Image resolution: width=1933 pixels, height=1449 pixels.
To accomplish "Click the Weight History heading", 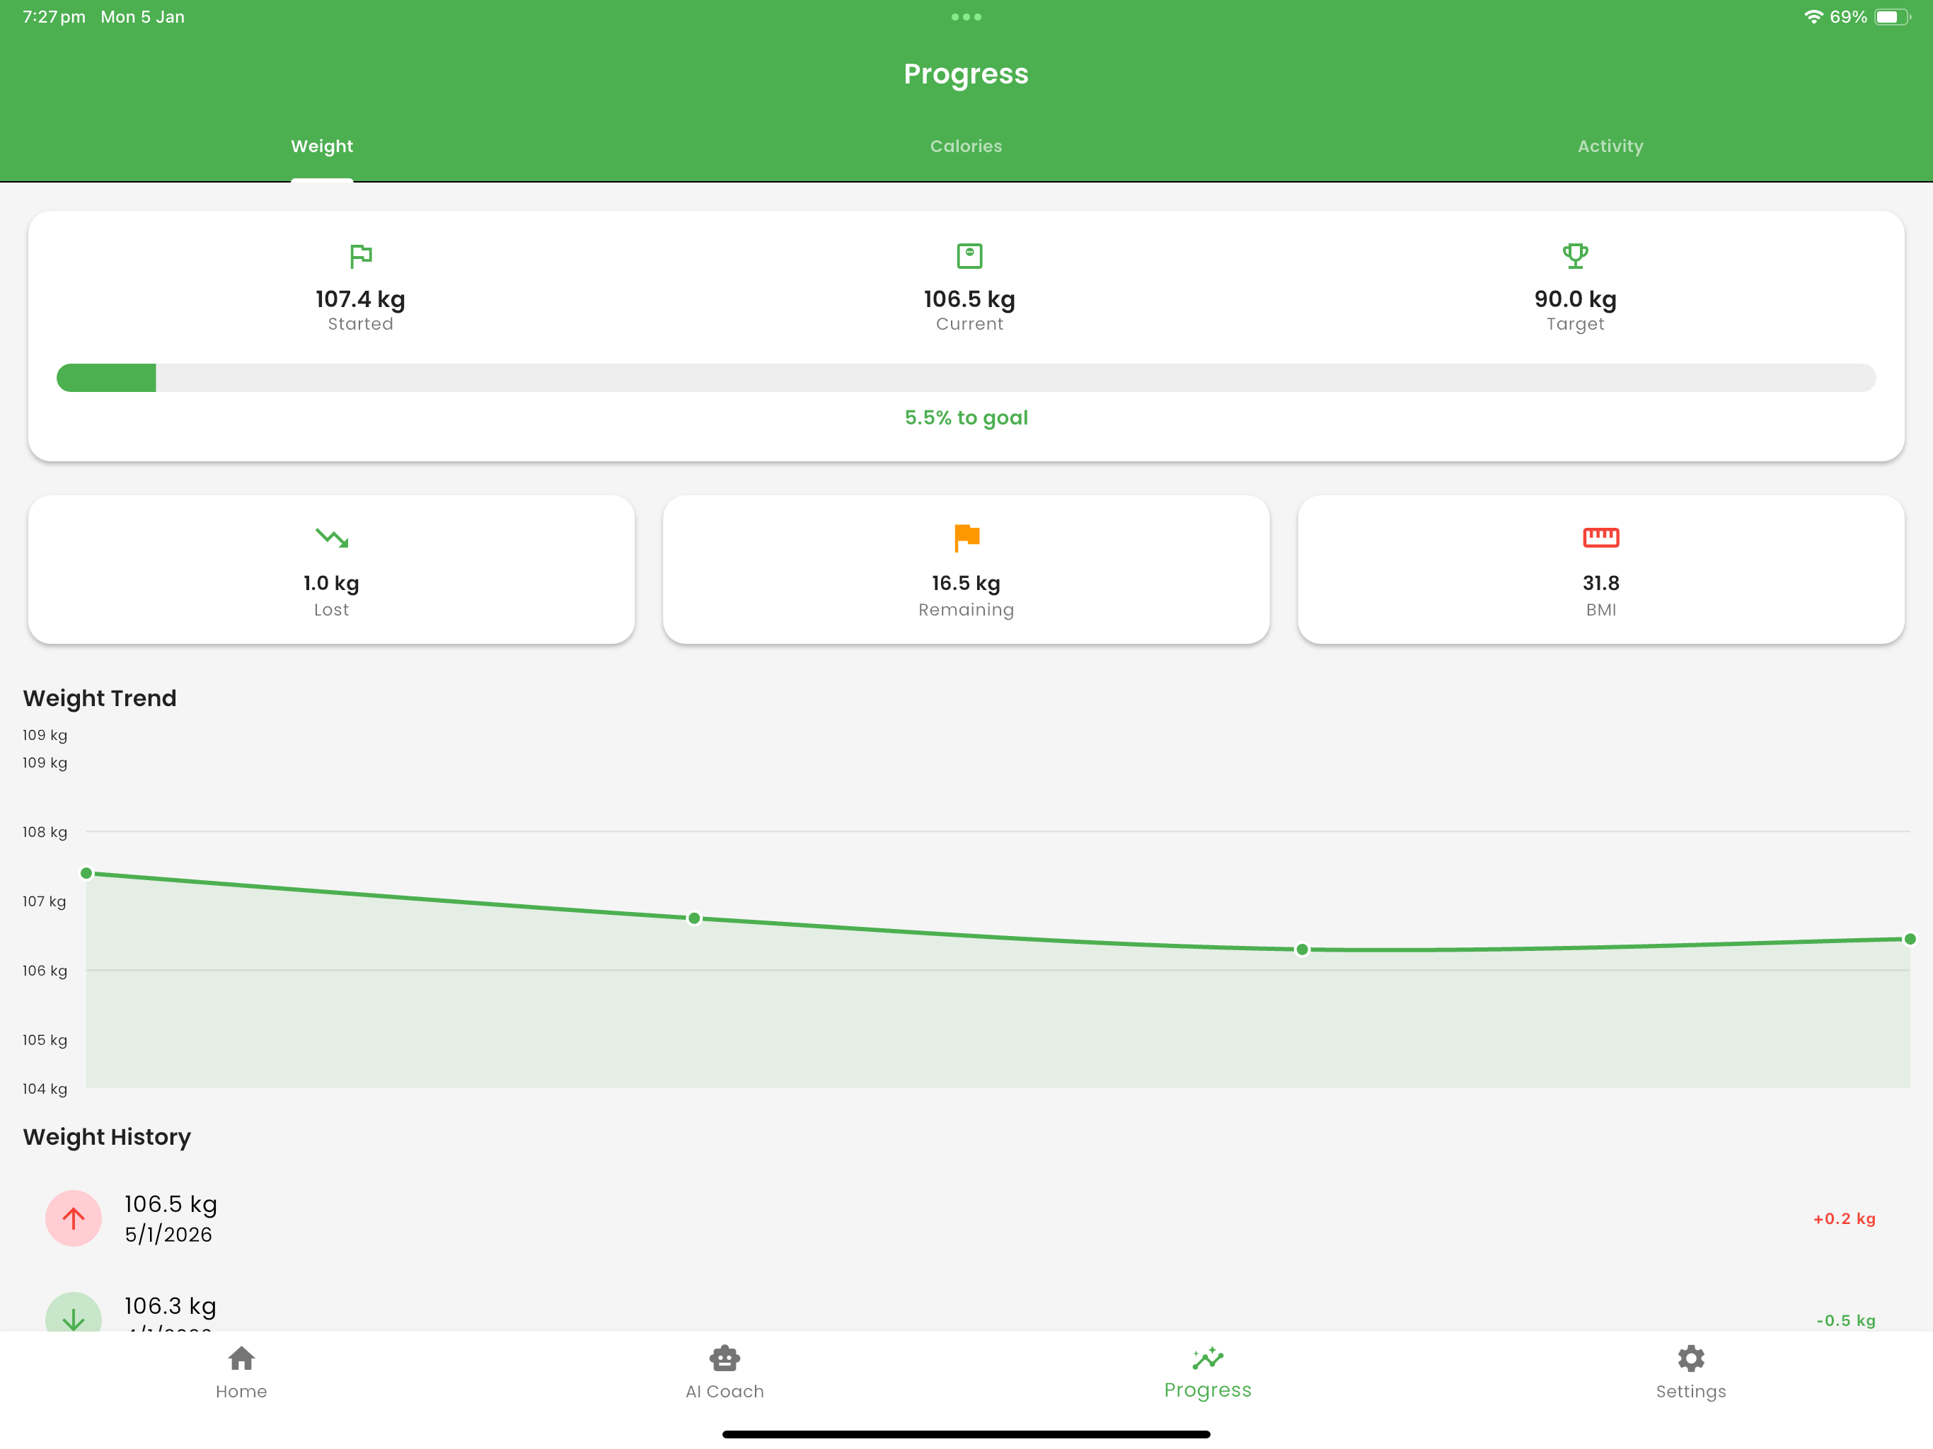I will pyautogui.click(x=107, y=1136).
